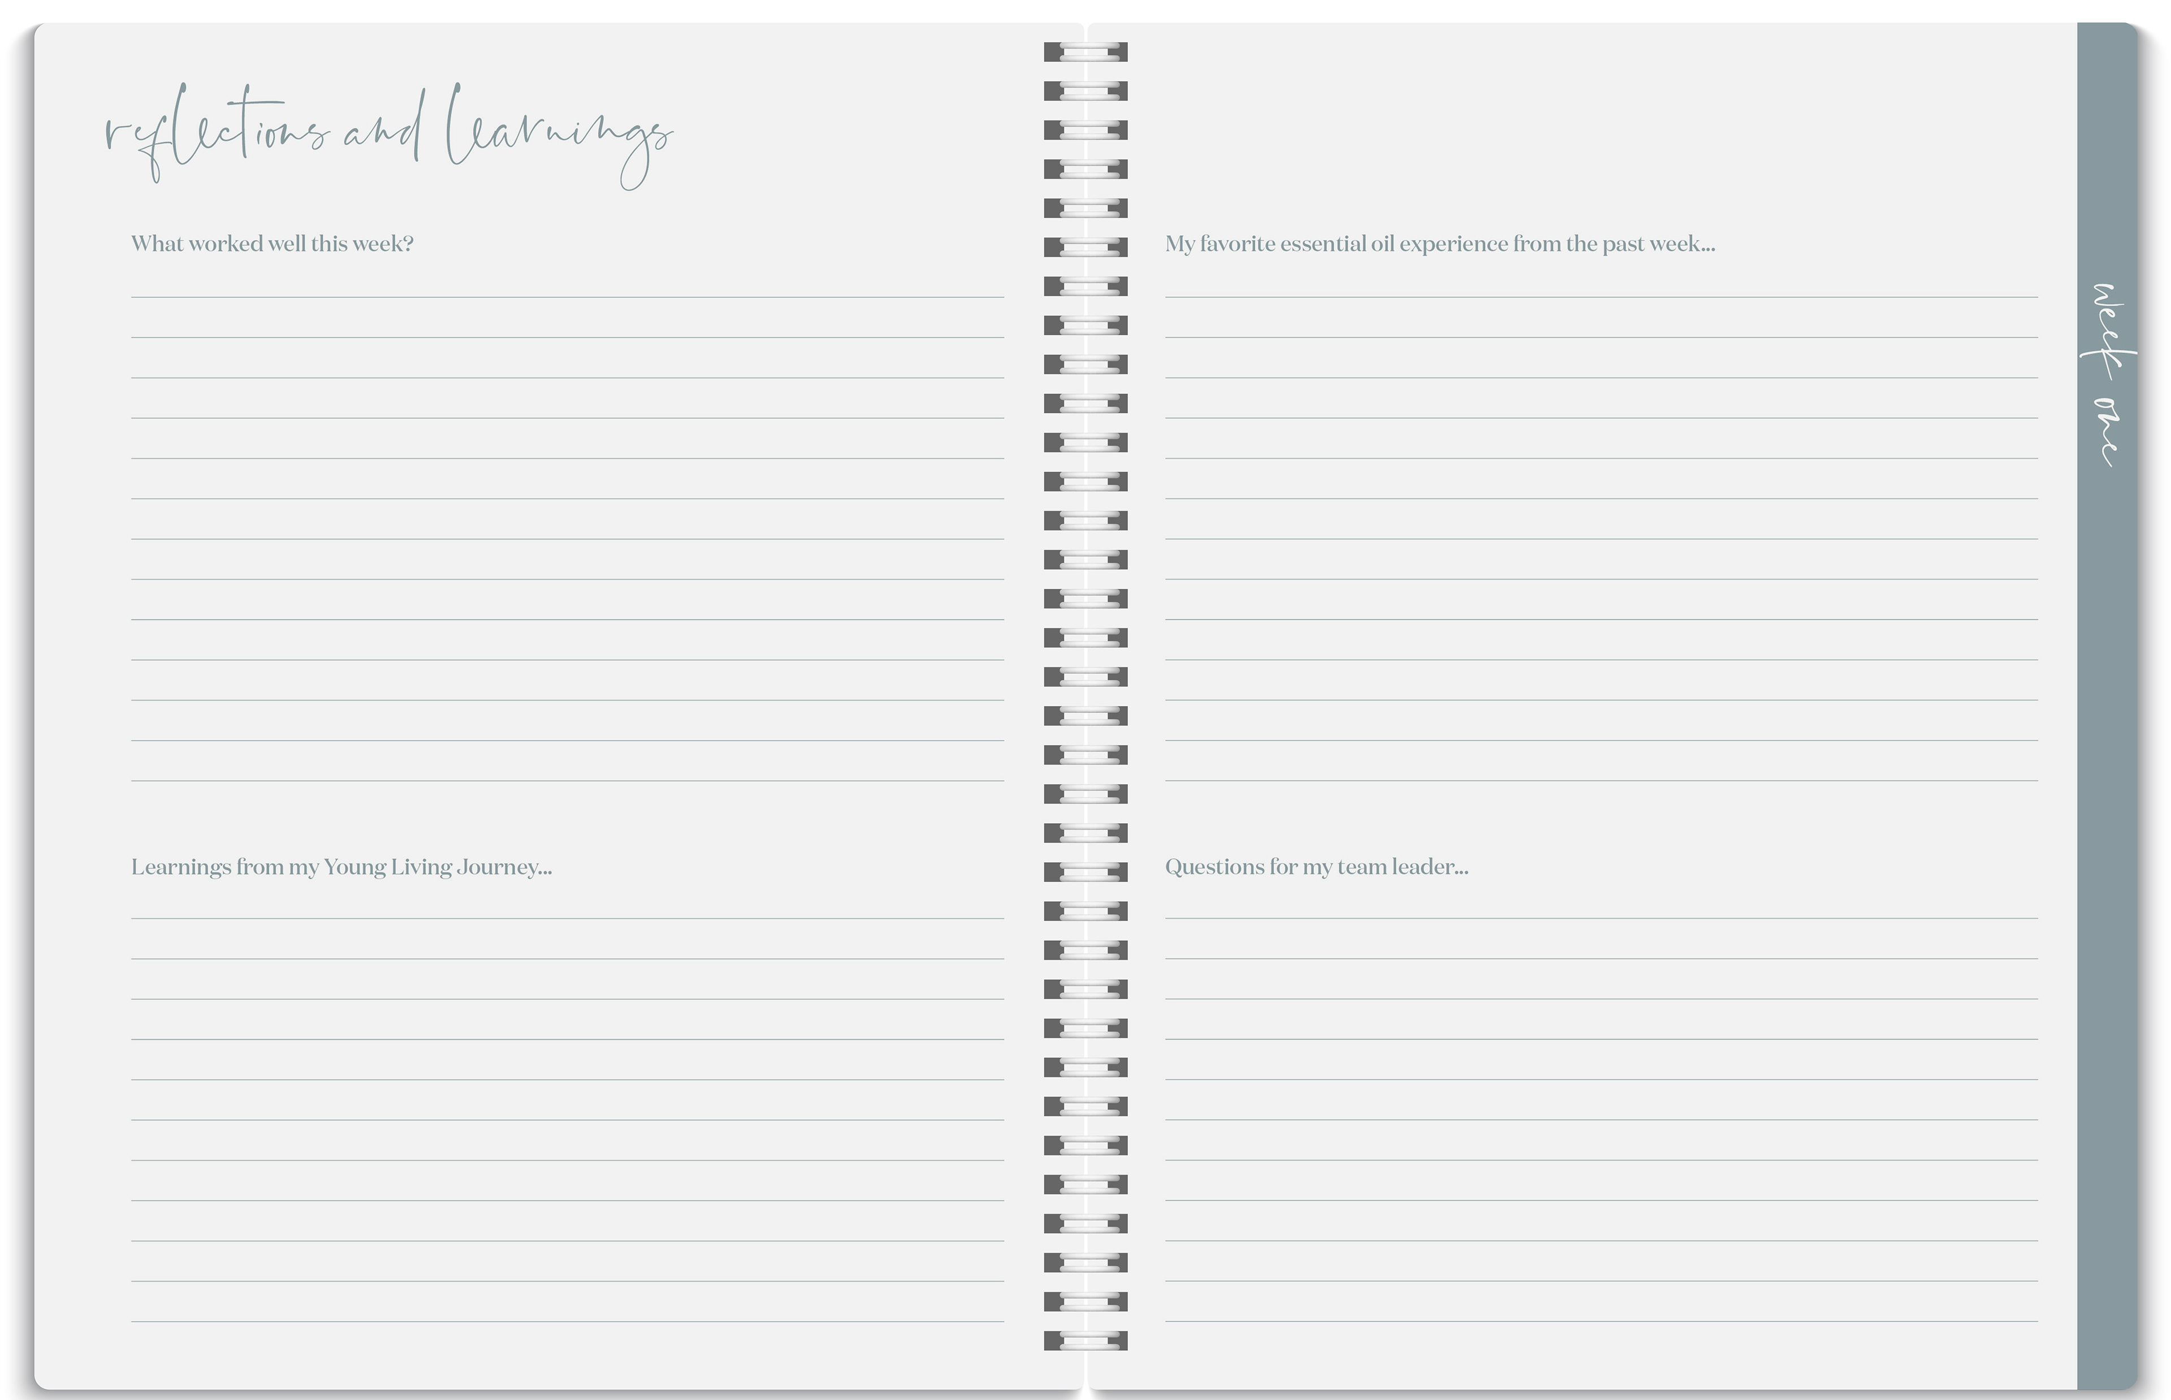The width and height of the screenshot is (2171, 1400).
Task: Click "My favorite essential oil experience" prompt
Action: 1439,244
